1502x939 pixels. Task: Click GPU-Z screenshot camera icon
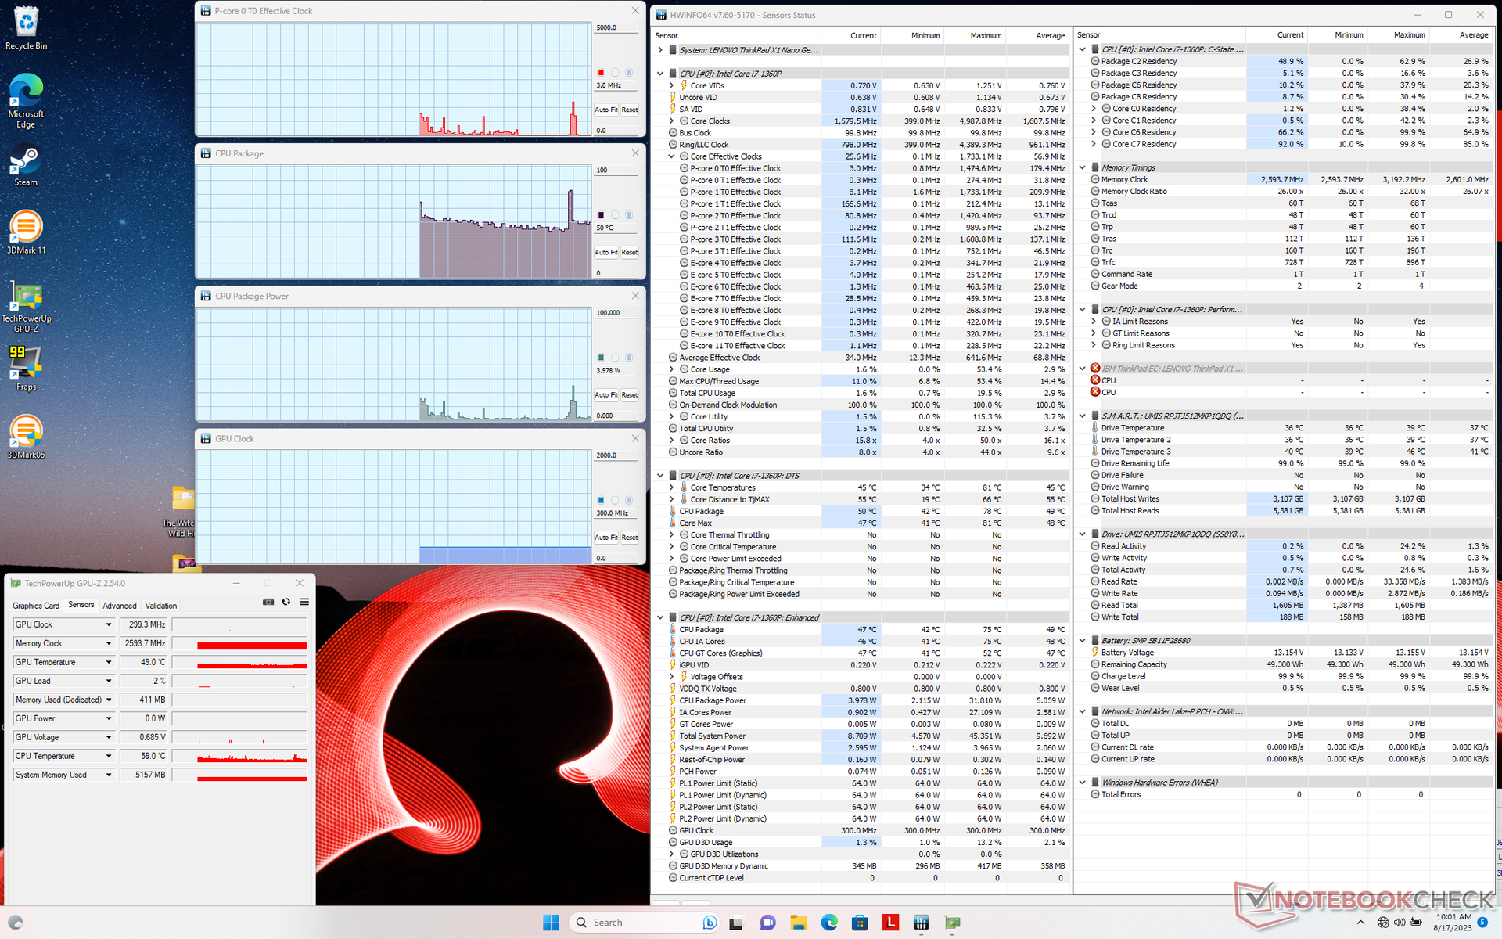point(268,602)
